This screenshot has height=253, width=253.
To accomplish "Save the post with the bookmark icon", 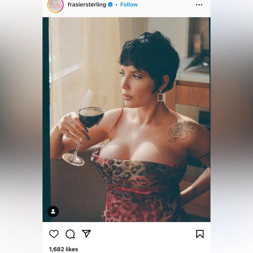I will [200, 234].
